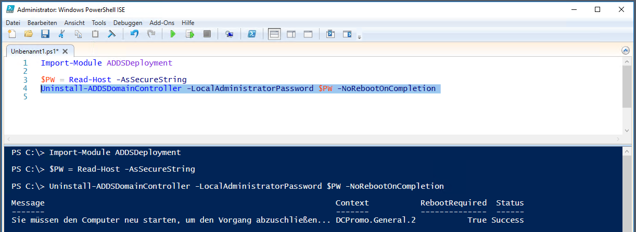Click the script editor scrollbar down arrow
The width and height of the screenshot is (636, 232).
[x=627, y=130]
